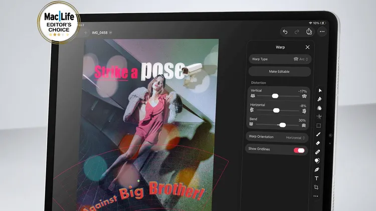
Task: Click the Vertical distortion slider handle
Action: (275, 95)
